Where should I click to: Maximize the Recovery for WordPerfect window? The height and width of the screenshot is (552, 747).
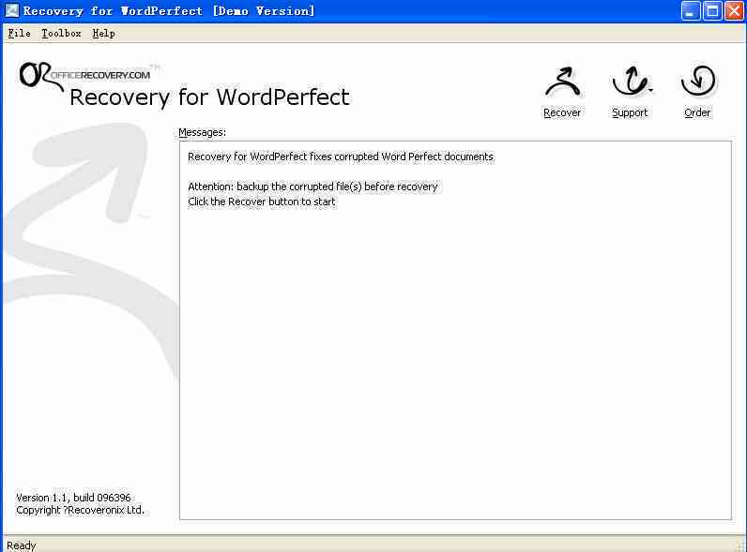(x=712, y=11)
